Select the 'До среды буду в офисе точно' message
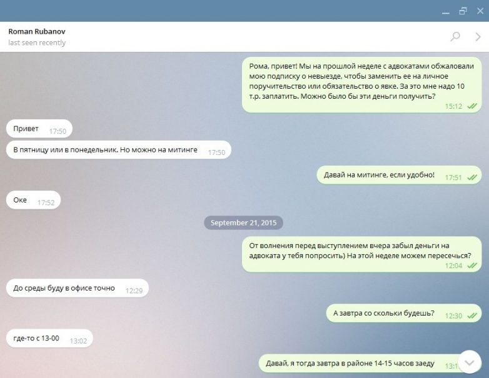The height and width of the screenshot is (378, 489). point(78,288)
